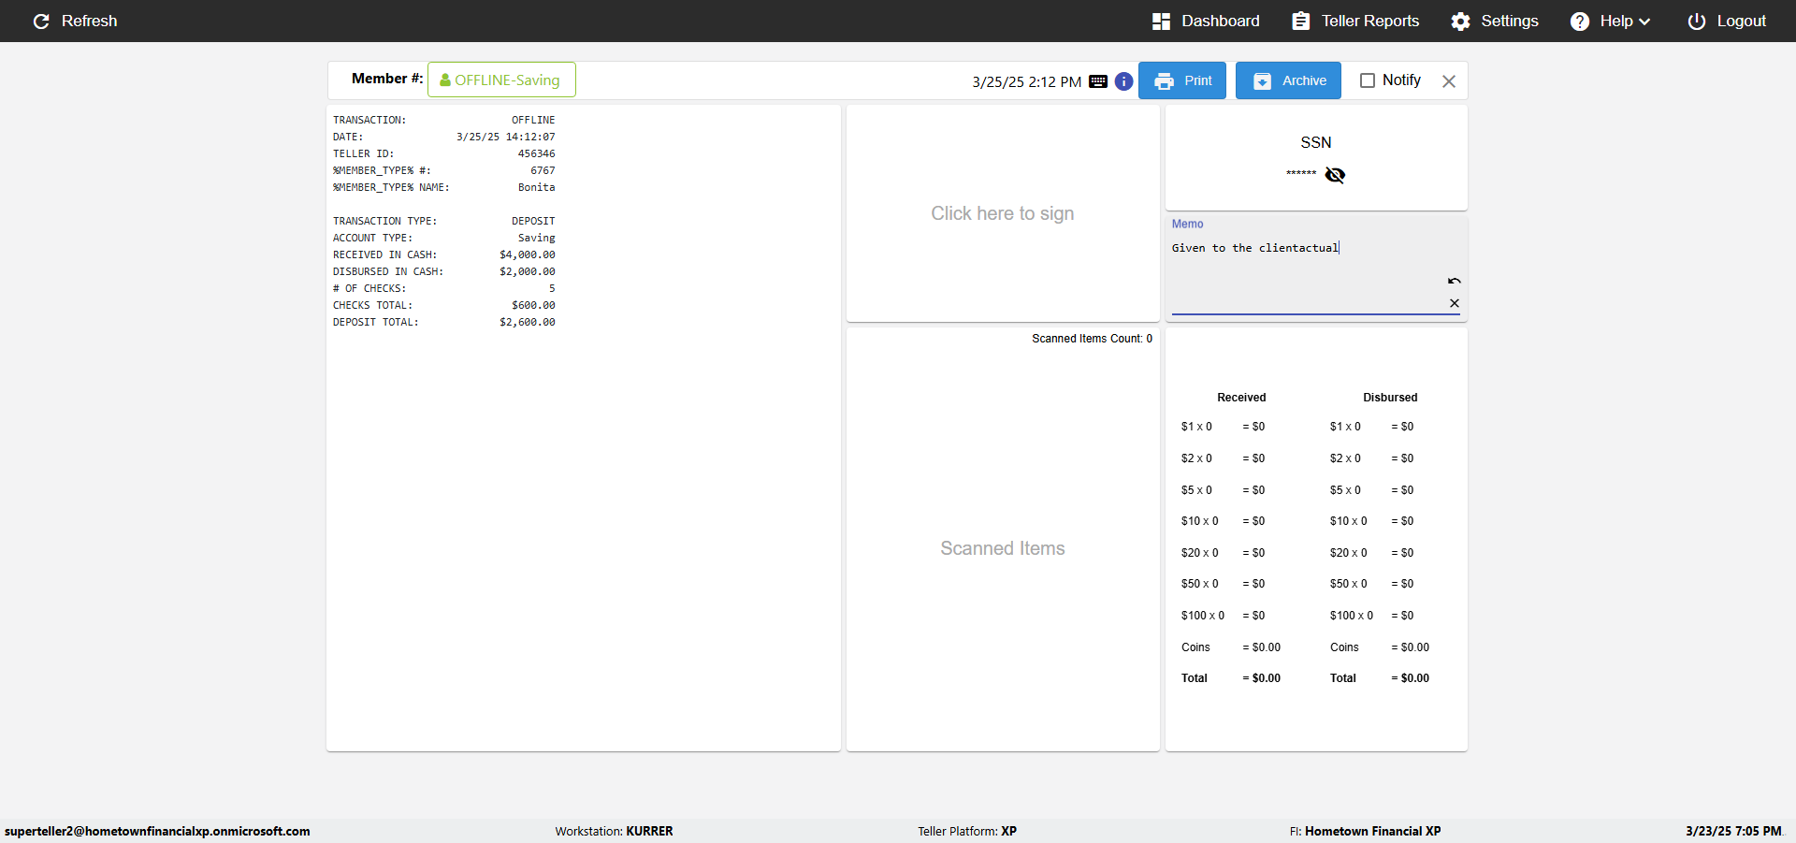1796x843 pixels.
Task: Click the Received column header
Action: pos(1241,398)
